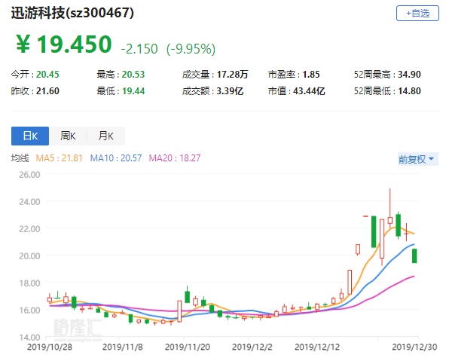Click the 2019/12/12 date axis label
449x355 pixels.
point(317,347)
